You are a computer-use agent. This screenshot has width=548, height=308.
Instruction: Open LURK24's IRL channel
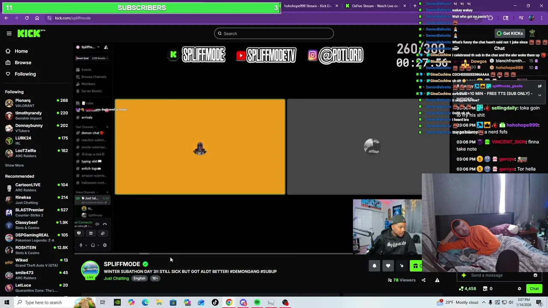36,141
